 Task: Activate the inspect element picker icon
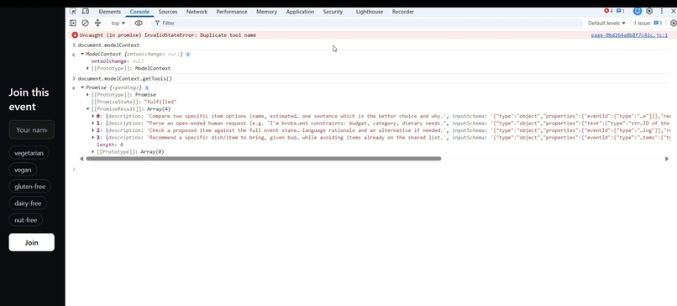pos(73,12)
